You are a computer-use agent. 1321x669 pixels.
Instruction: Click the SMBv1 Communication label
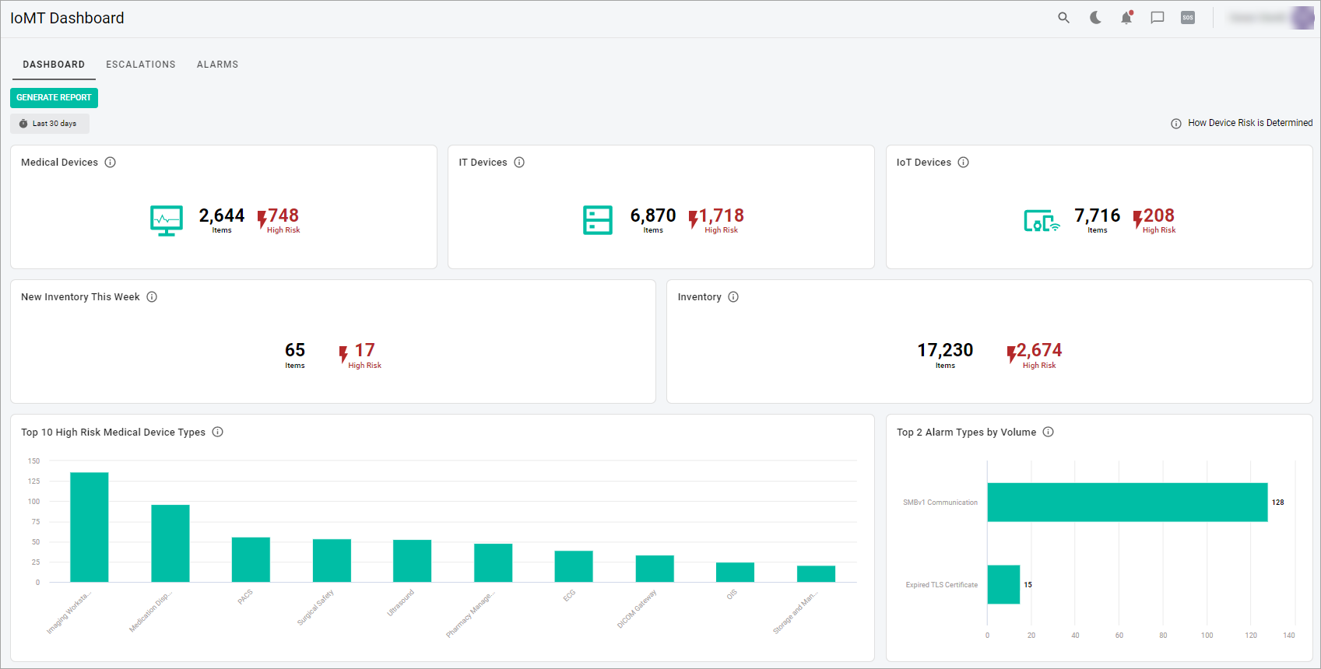[x=940, y=503]
